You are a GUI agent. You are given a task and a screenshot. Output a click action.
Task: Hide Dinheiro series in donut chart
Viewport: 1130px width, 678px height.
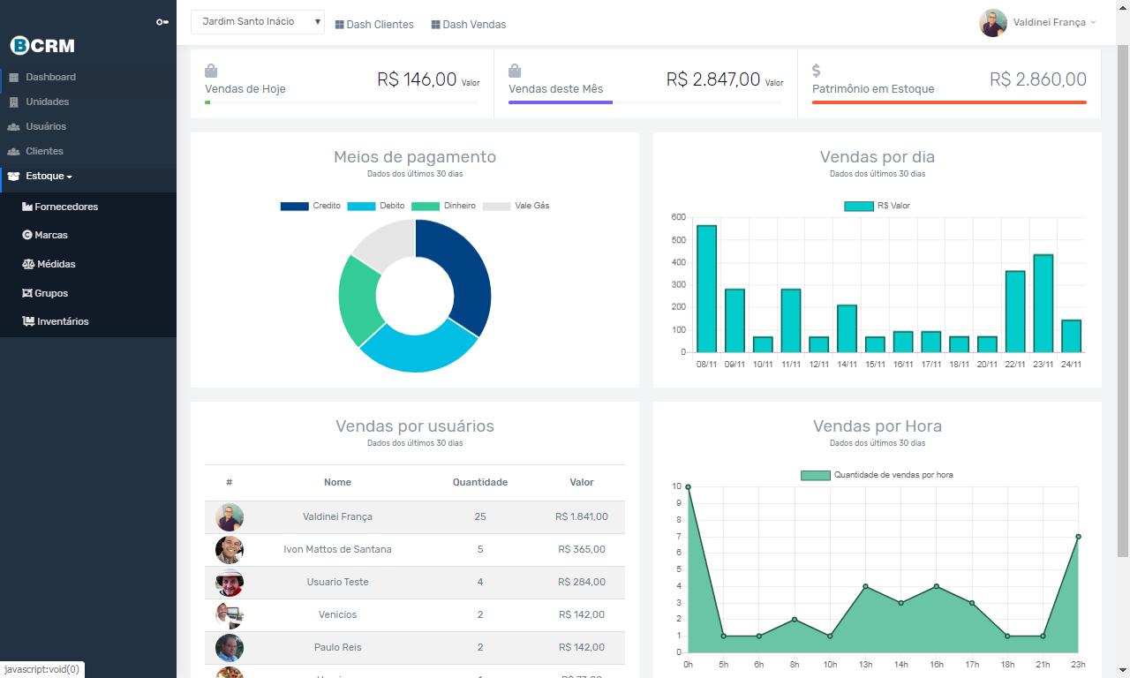click(x=444, y=206)
